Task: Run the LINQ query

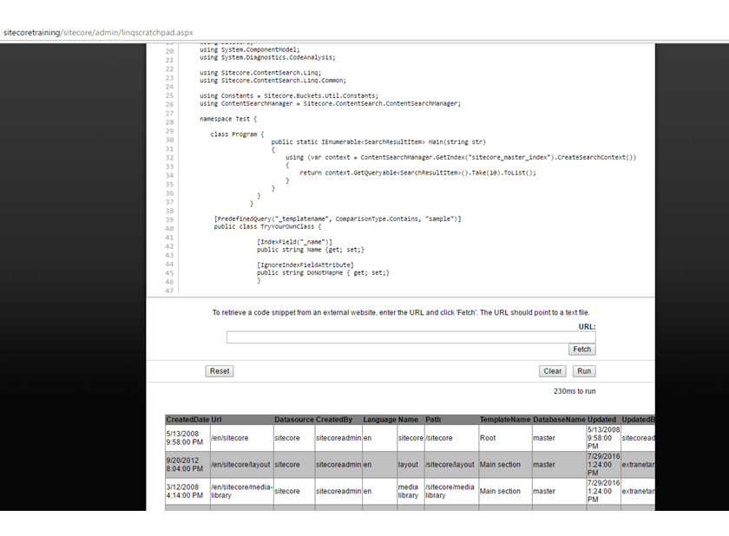Action: [583, 370]
